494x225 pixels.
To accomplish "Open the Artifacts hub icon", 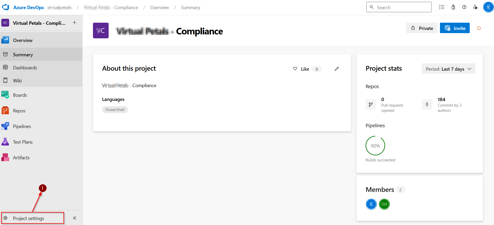I will tap(5, 157).
